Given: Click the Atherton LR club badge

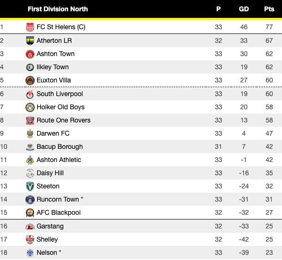Looking at the screenshot, I should click(x=30, y=41).
